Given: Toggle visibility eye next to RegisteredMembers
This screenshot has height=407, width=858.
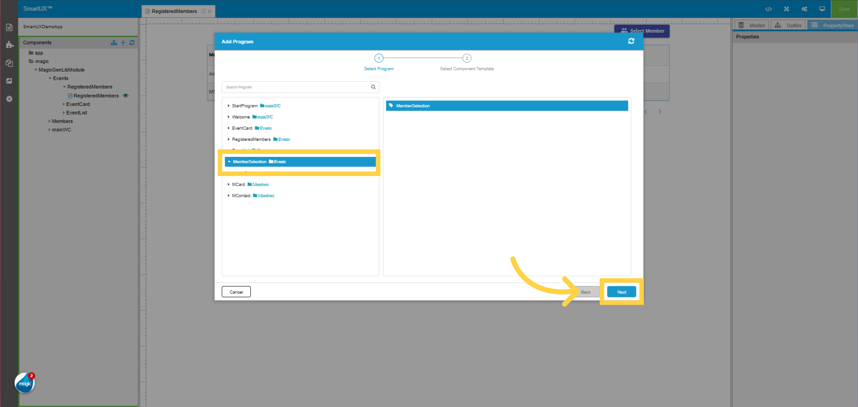Looking at the screenshot, I should (x=126, y=95).
